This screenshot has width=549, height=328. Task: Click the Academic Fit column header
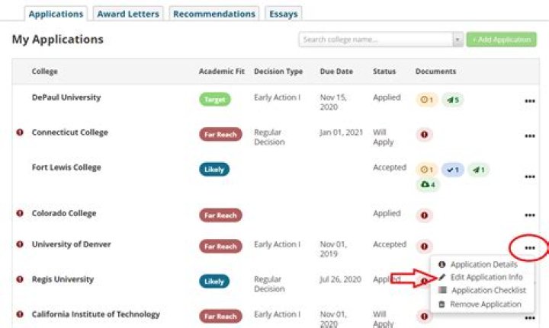[222, 72]
